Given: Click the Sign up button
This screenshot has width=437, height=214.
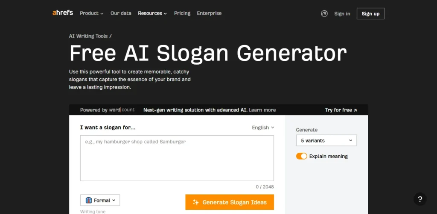Looking at the screenshot, I should pyautogui.click(x=371, y=14).
